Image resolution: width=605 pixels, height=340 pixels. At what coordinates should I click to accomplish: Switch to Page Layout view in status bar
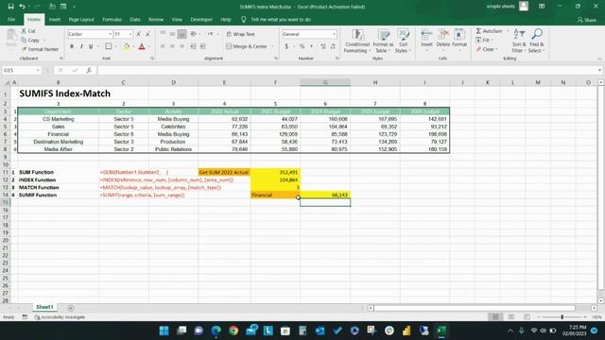point(511,317)
